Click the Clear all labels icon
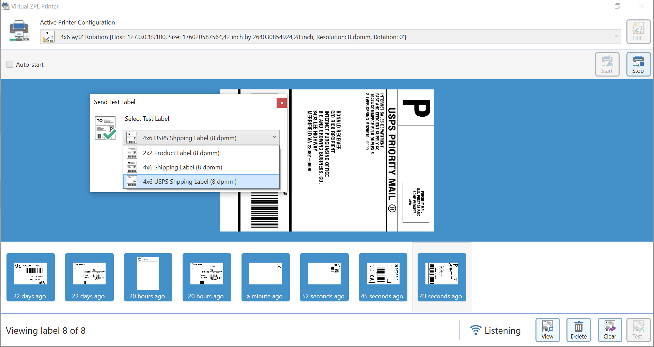This screenshot has height=347, width=654. (x=610, y=329)
